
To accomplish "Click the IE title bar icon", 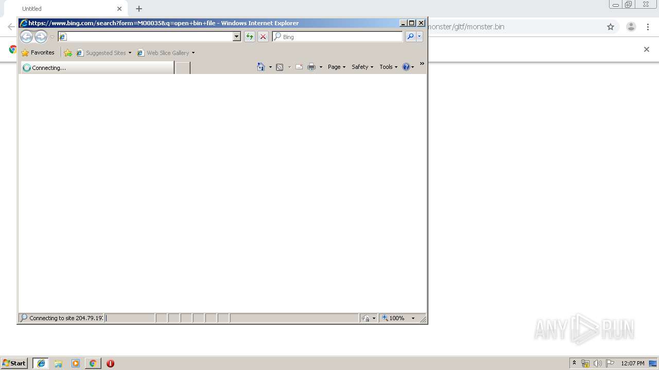I will [24, 23].
